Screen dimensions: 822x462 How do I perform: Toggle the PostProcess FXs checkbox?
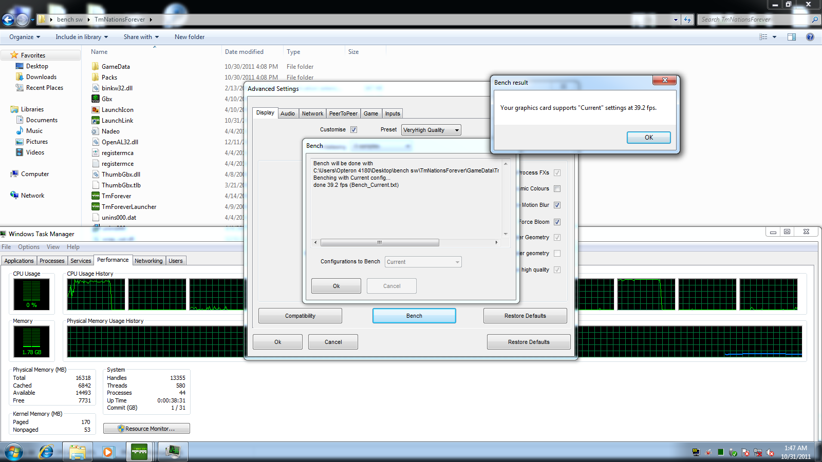coord(557,172)
